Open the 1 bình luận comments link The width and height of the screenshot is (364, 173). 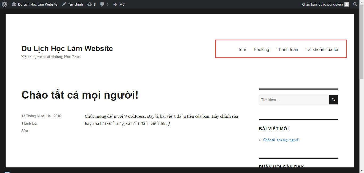tap(30, 123)
